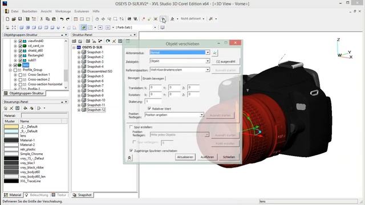Select the XVL_TraceLine black swatch
365x205 pixels.
click(11, 181)
